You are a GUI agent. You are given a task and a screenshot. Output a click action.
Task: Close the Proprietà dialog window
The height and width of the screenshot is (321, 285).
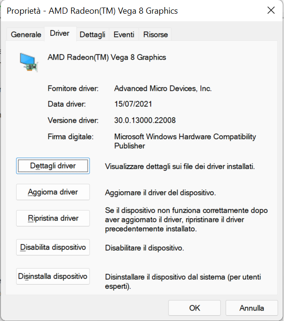coord(271,10)
